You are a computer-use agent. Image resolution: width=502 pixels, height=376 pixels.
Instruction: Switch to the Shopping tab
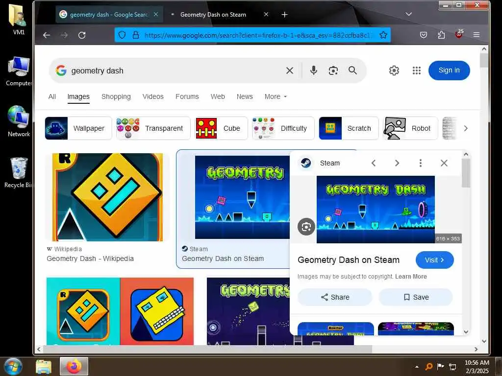(x=116, y=96)
